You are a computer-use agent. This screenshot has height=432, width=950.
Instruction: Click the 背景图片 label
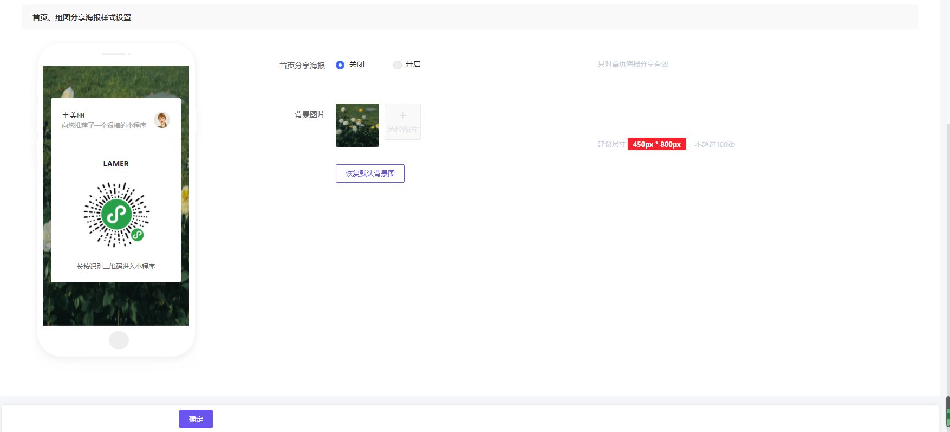point(310,114)
